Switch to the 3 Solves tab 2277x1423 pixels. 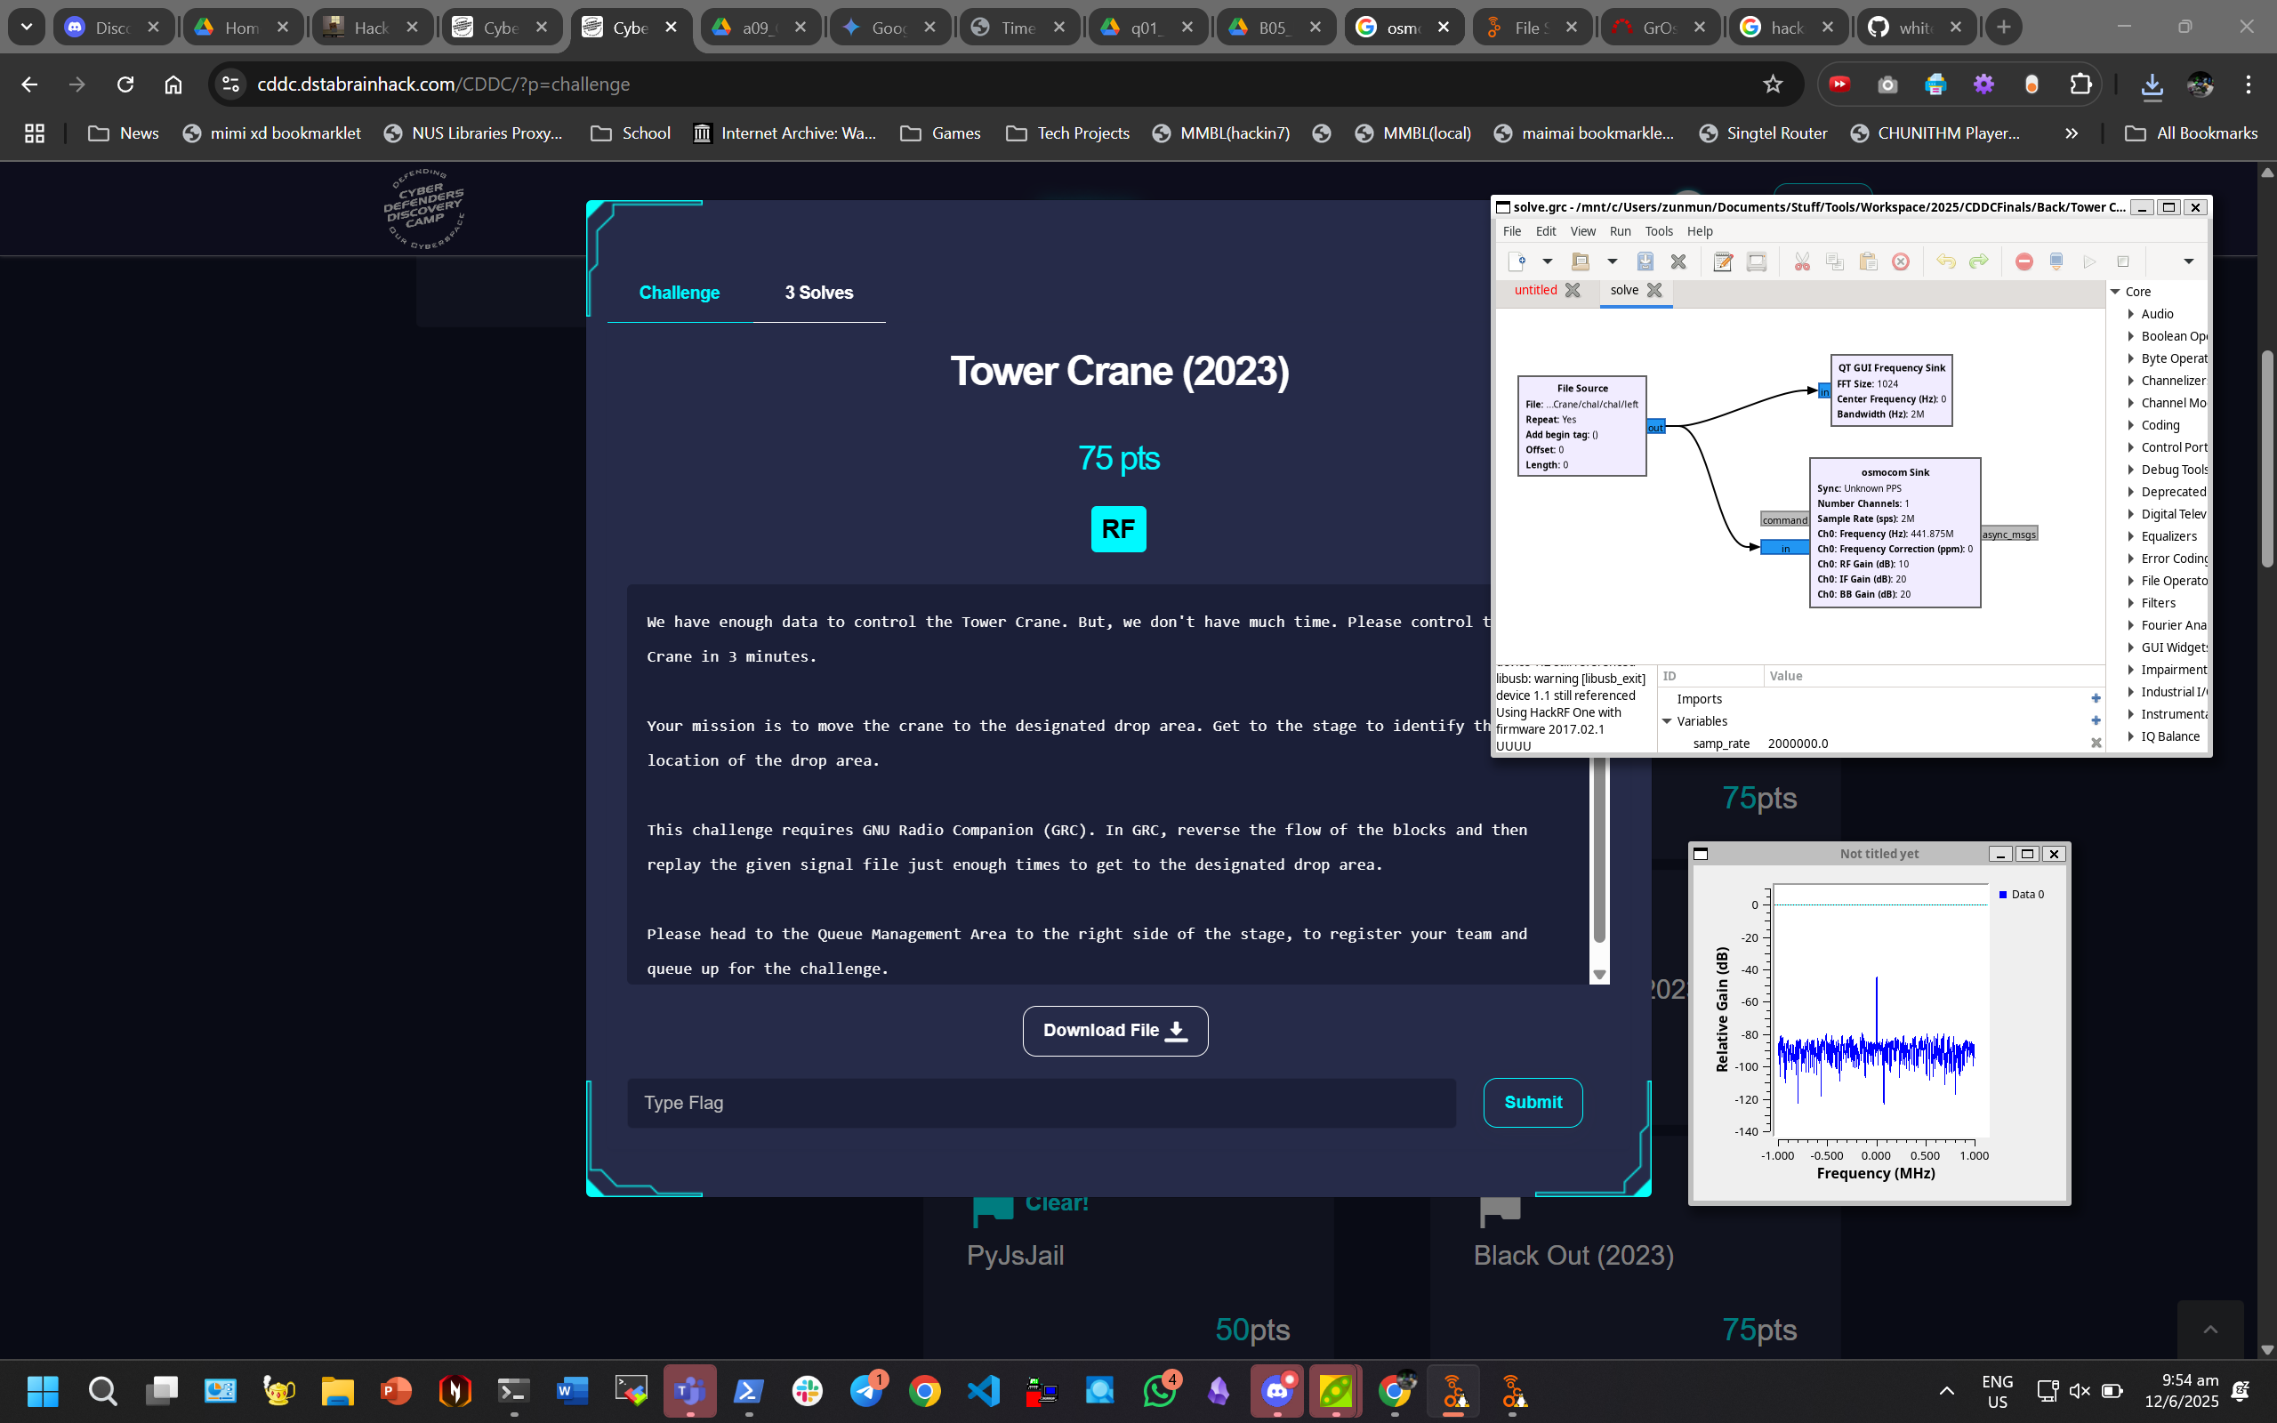(818, 293)
